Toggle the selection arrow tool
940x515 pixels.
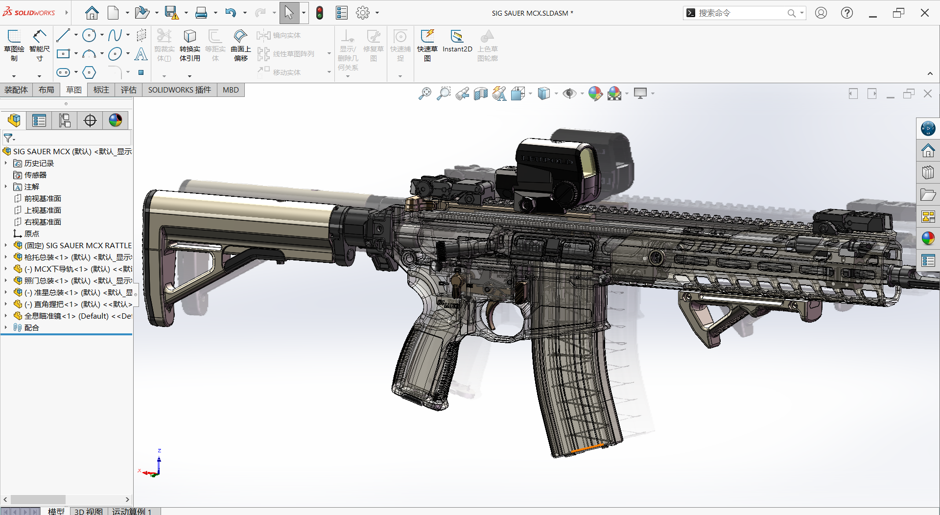(x=289, y=13)
